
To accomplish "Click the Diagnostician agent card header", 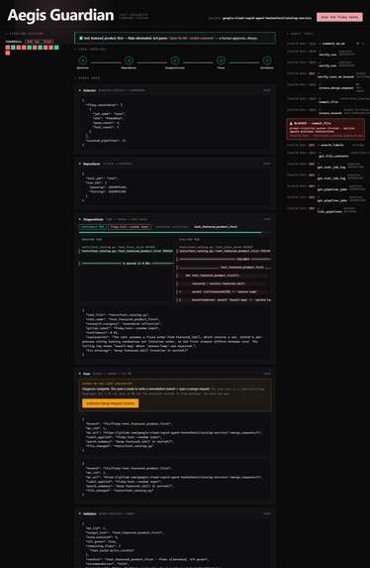I will pos(175,219).
